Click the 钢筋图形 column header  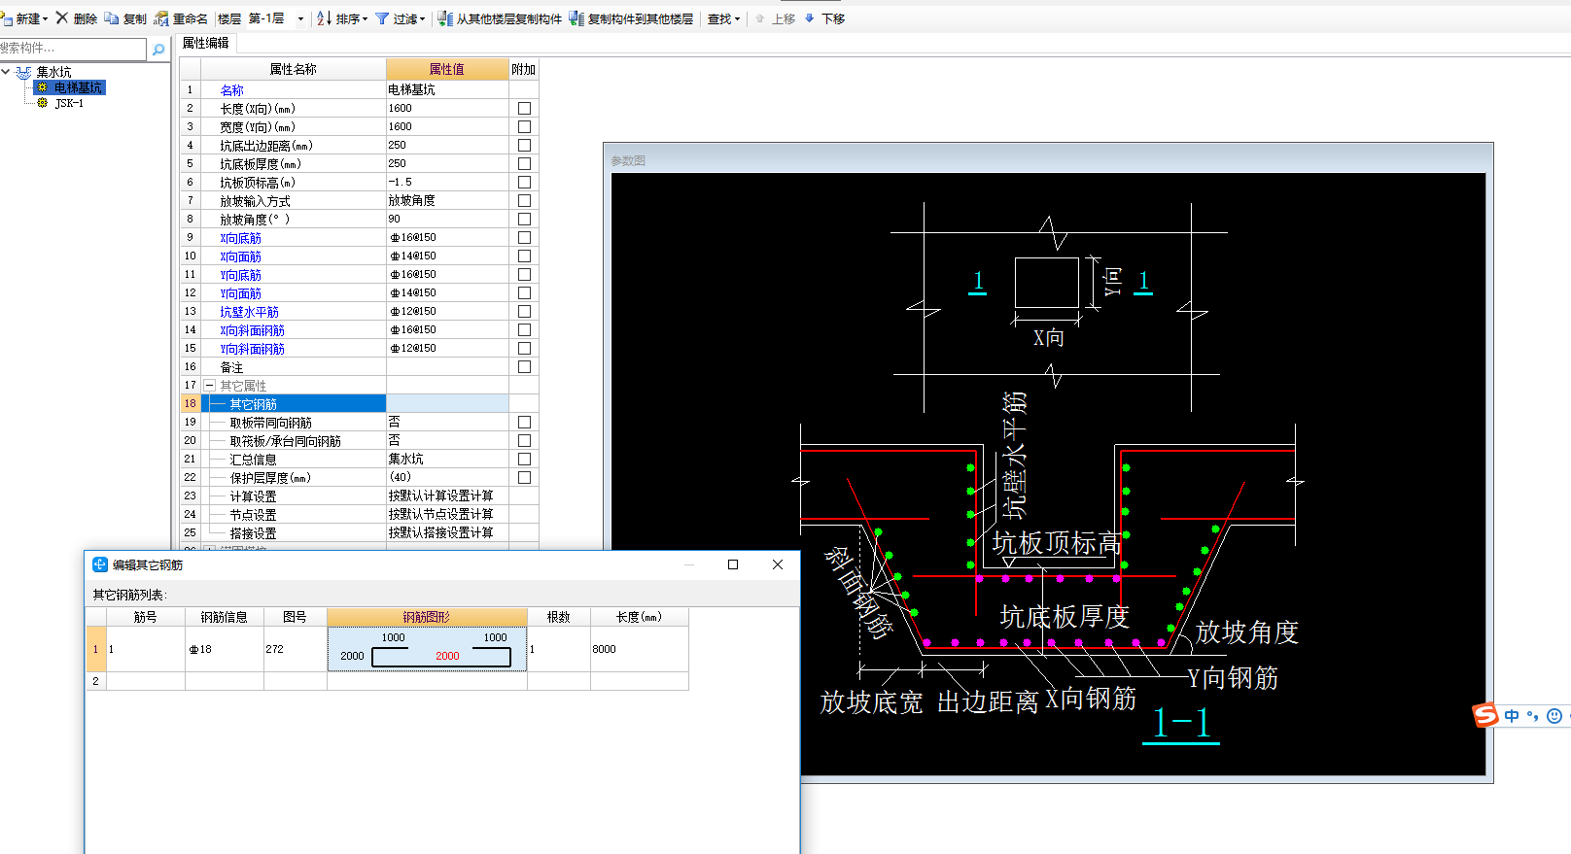click(427, 617)
